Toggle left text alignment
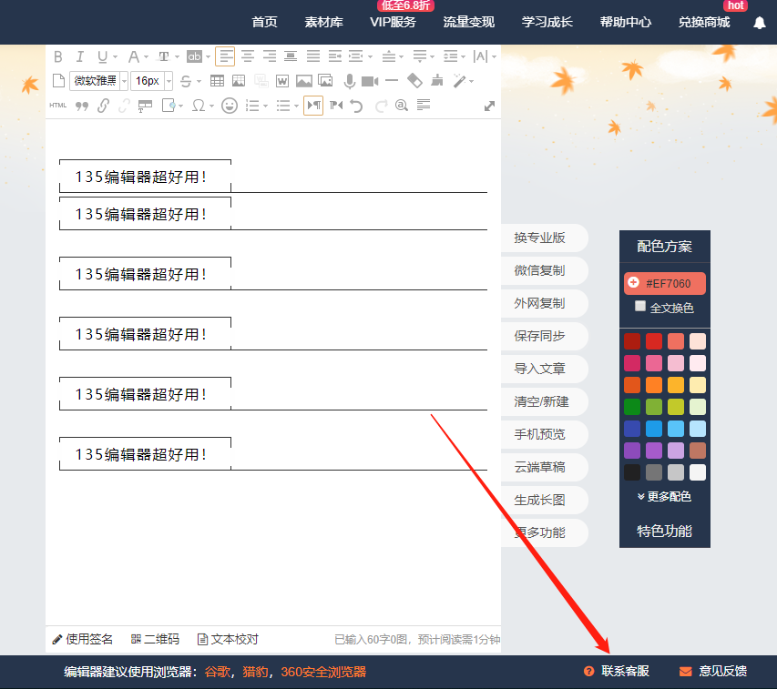This screenshot has width=777, height=689. 226,56
